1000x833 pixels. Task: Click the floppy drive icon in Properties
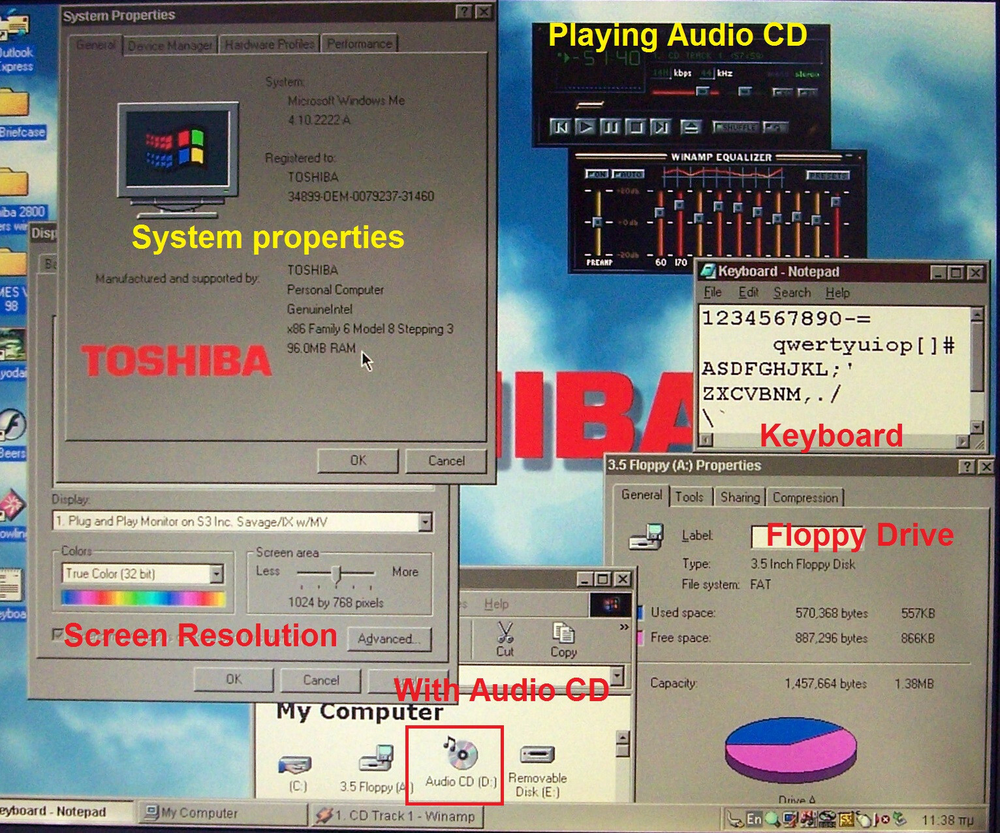pos(646,536)
